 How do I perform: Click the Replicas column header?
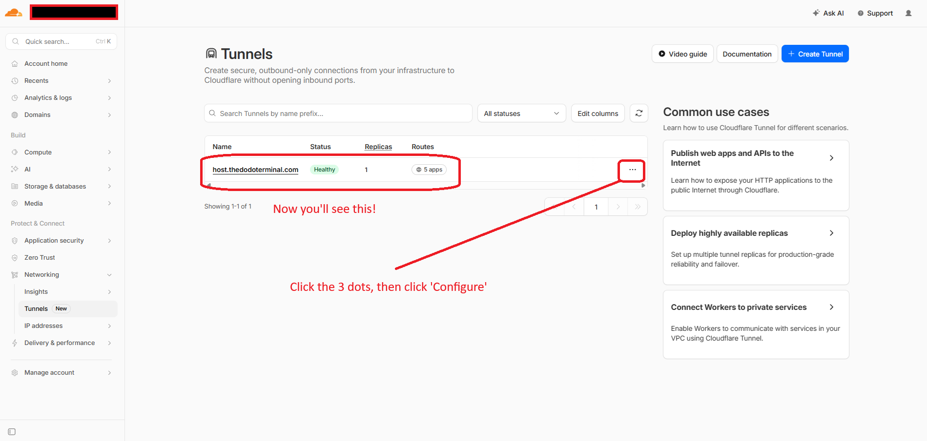point(378,147)
